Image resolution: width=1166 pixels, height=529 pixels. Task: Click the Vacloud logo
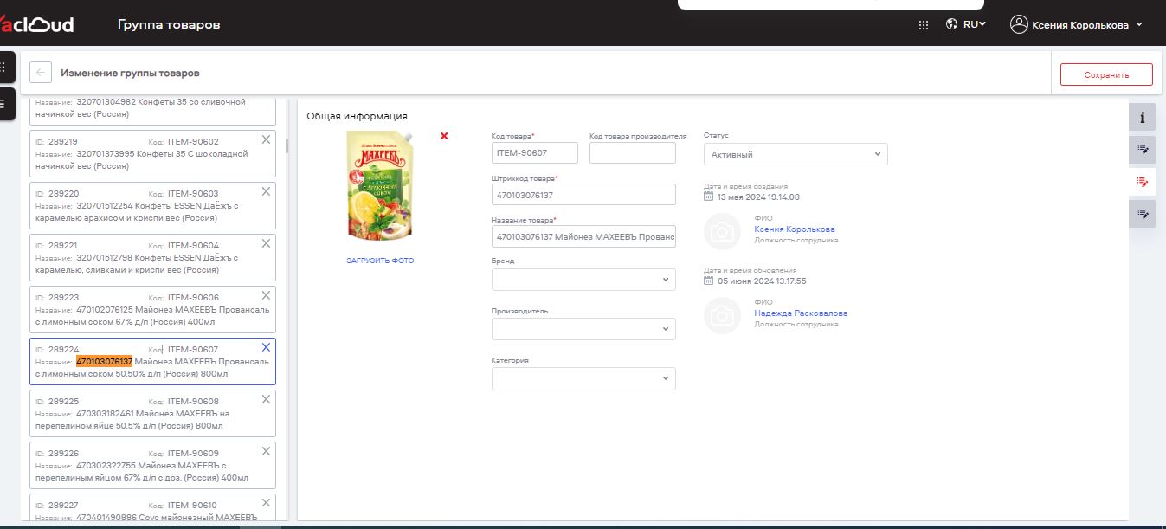(x=36, y=24)
